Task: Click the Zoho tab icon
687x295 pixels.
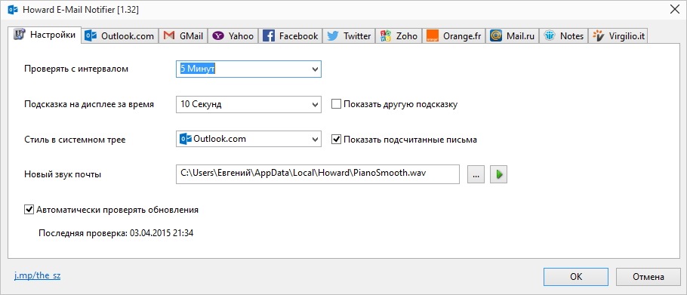Action: click(x=386, y=36)
